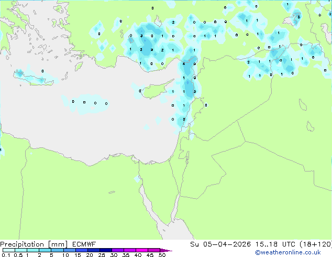Click the legend label '0.1'
The width and height of the screenshot is (332, 257).
(6, 255)
